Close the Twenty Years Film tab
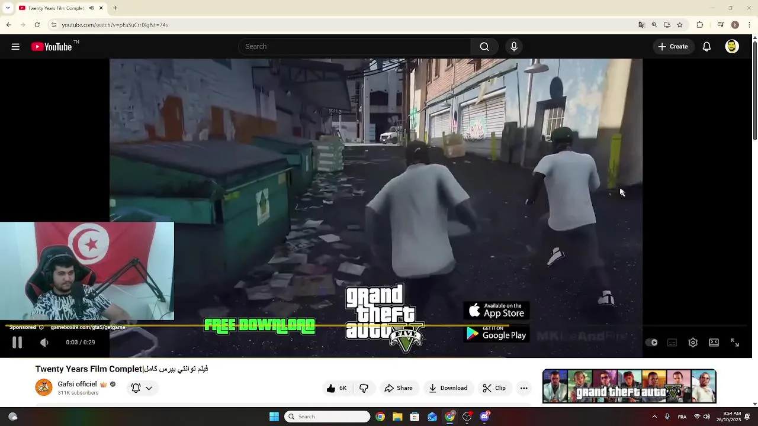Image resolution: width=758 pixels, height=426 pixels. [101, 8]
